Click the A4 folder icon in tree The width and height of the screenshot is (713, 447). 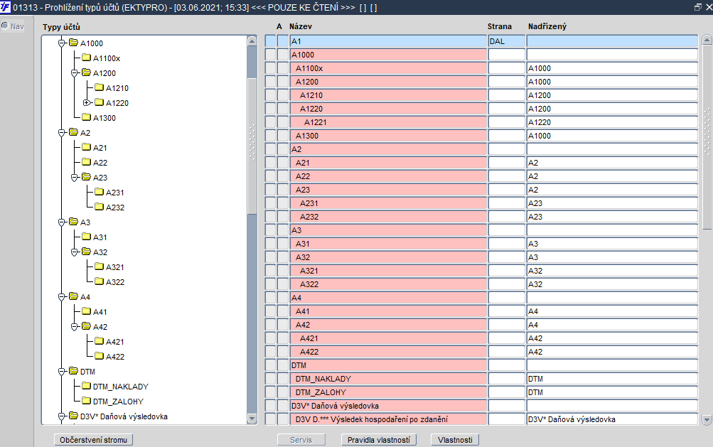(74, 296)
